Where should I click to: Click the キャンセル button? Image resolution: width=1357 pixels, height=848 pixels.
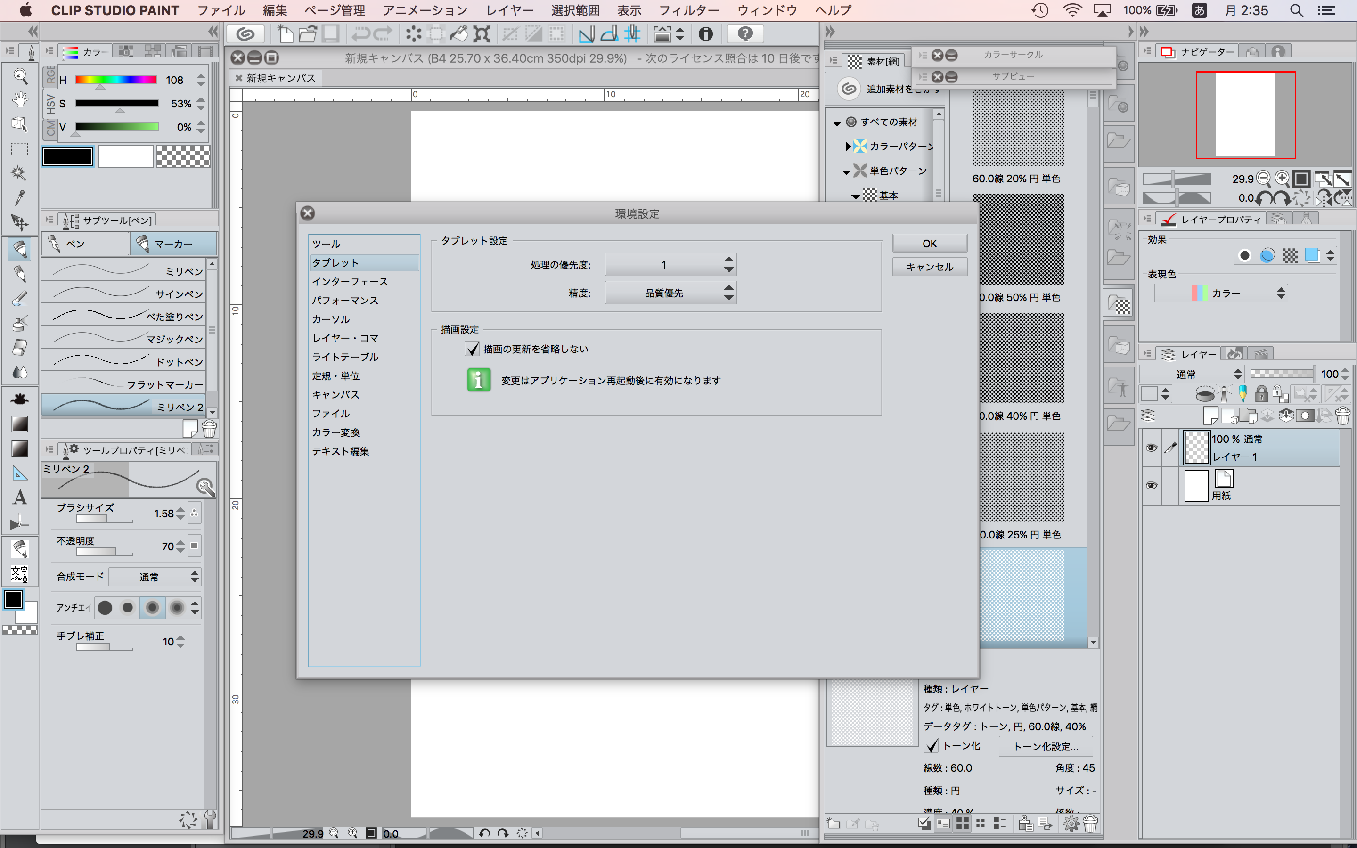929,267
